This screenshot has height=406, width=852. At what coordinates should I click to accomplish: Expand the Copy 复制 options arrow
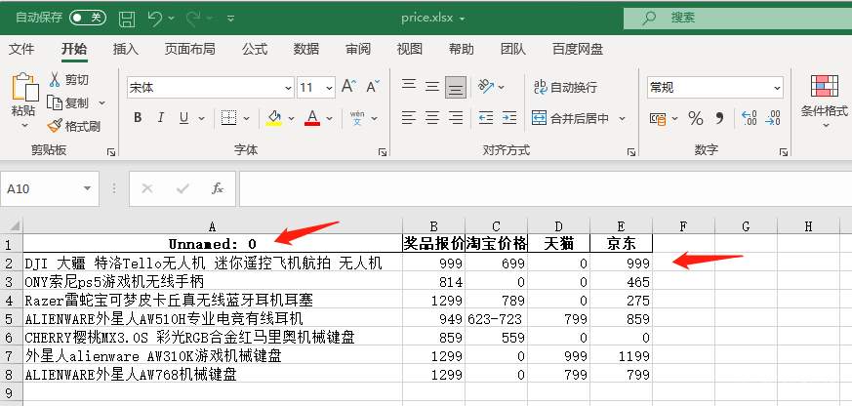click(x=101, y=102)
